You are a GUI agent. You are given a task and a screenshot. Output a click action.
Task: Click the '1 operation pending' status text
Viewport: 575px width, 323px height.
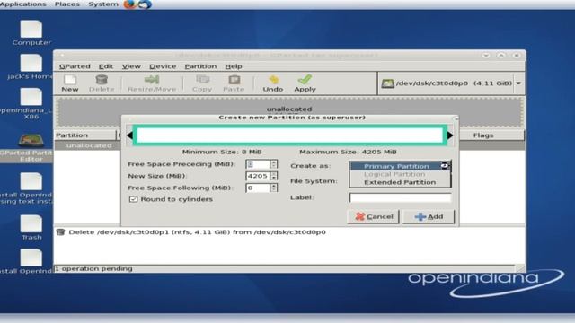[x=93, y=268]
